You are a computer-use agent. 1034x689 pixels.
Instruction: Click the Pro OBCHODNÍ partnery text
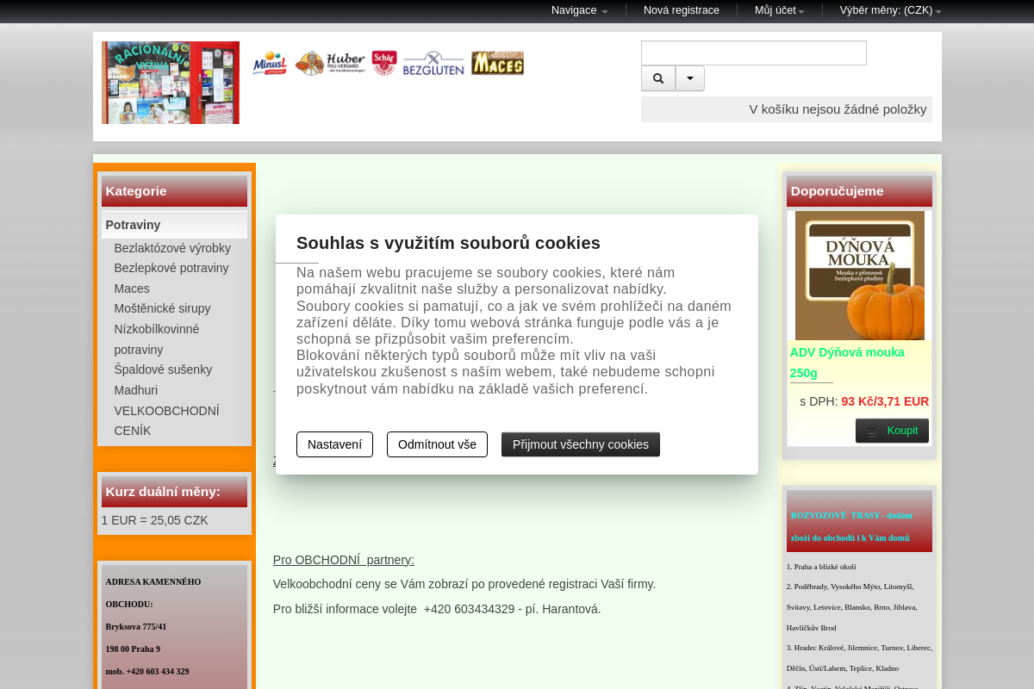344,560
